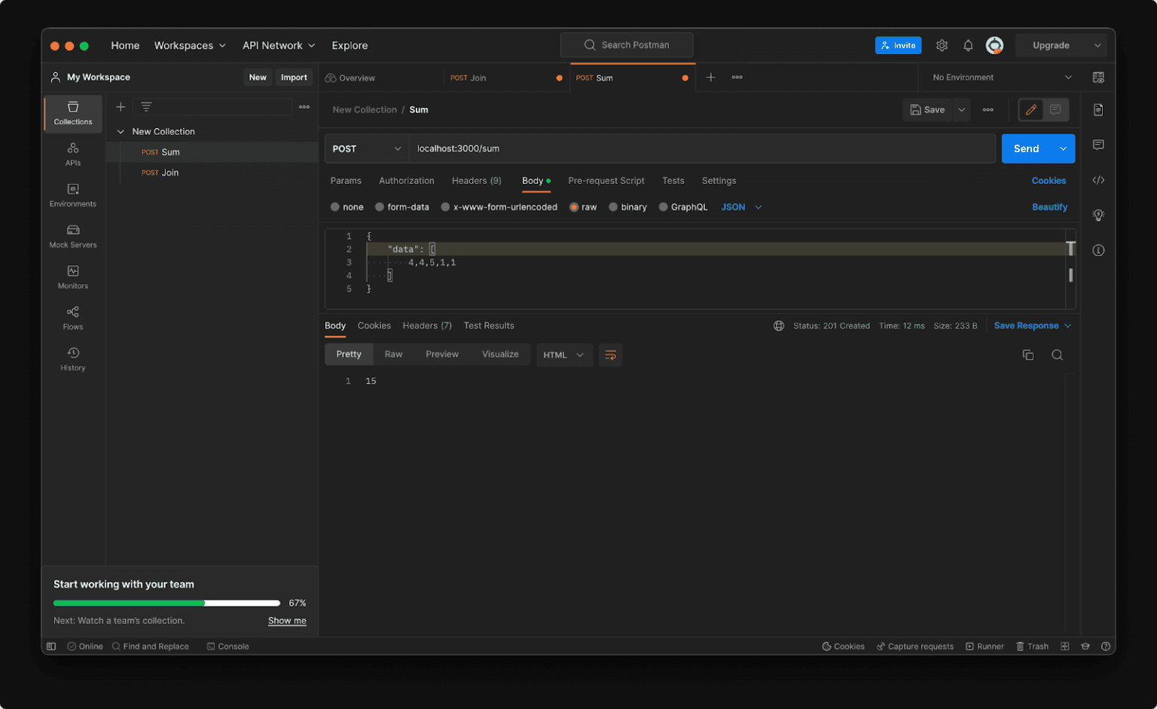Open the JSON body language dropdown

739,206
